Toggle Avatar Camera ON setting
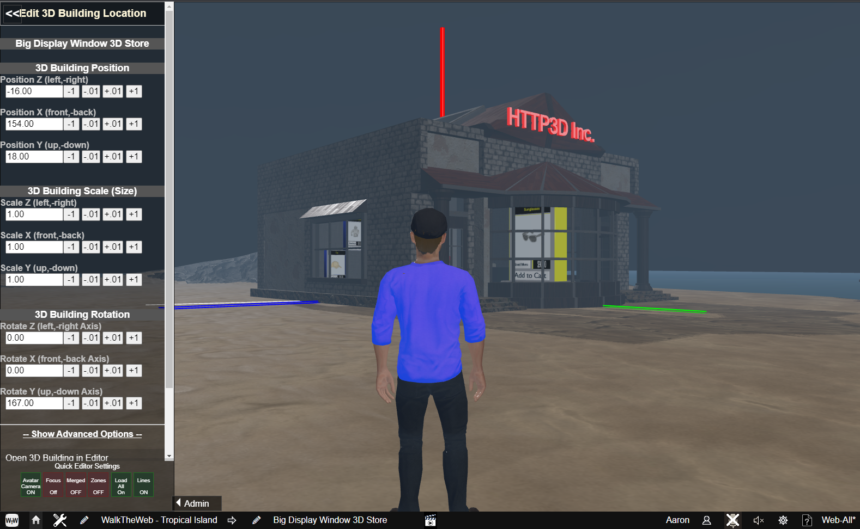Viewport: 860px width, 529px height. point(31,485)
